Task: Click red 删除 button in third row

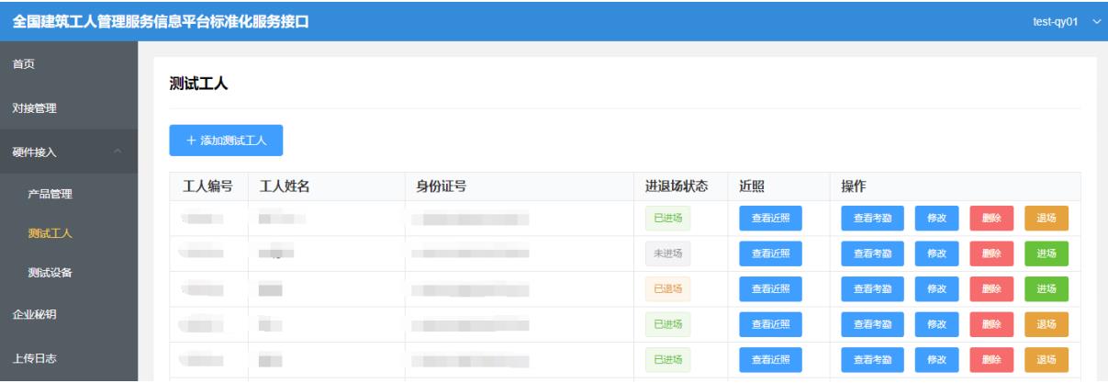Action: 991,288
